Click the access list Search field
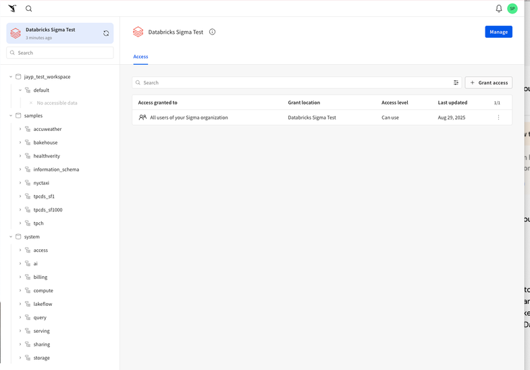The height and width of the screenshot is (370, 530). pos(294,83)
